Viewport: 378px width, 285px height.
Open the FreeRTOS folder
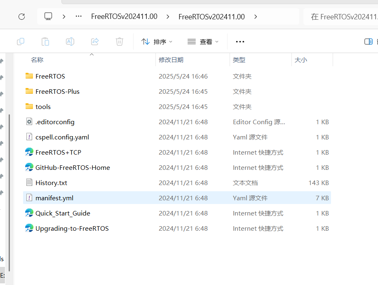pyautogui.click(x=49, y=76)
